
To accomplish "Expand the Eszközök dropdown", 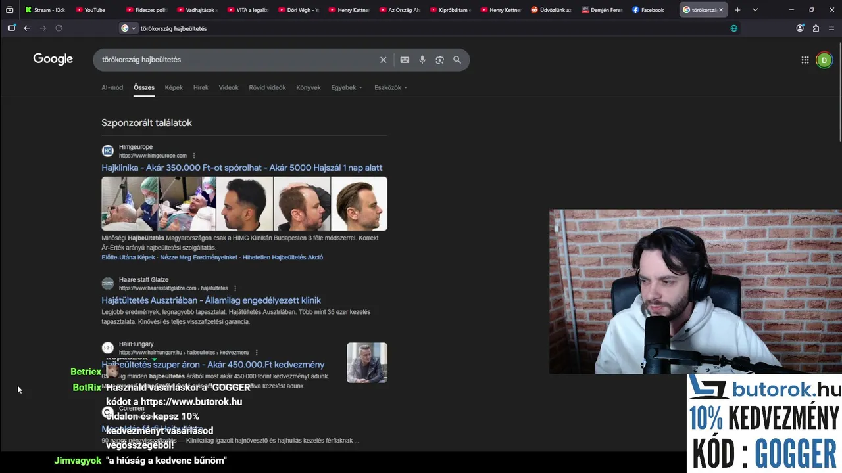I will pos(391,87).
